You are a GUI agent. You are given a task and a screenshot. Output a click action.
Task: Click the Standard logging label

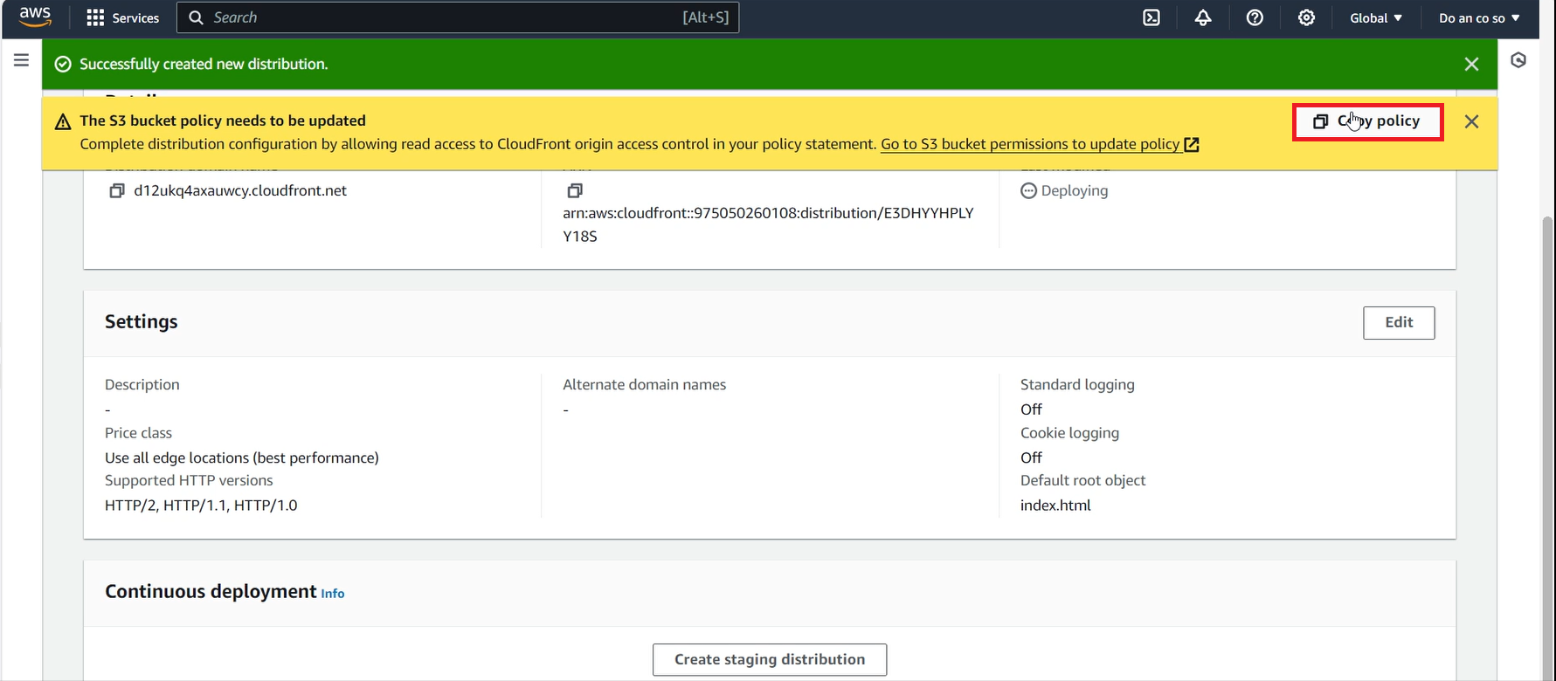pyautogui.click(x=1077, y=384)
